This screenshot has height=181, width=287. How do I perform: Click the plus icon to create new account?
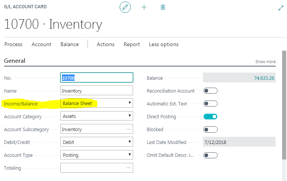[x=144, y=7]
